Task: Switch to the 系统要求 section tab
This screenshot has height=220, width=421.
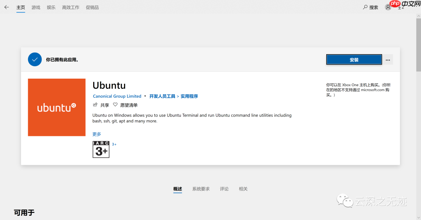Action: [x=201, y=189]
